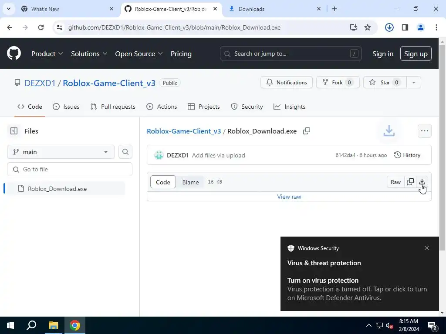Switch to the Security tab

click(247, 107)
